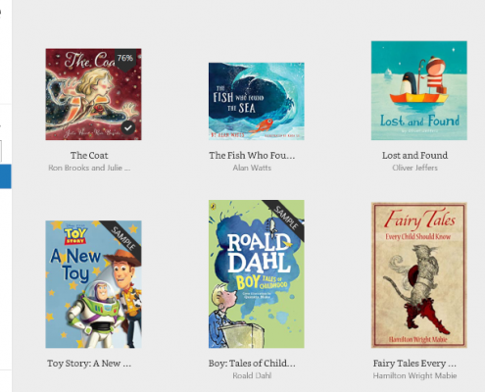Click The Coat title text
Screen dimensions: 485x392
(89, 156)
